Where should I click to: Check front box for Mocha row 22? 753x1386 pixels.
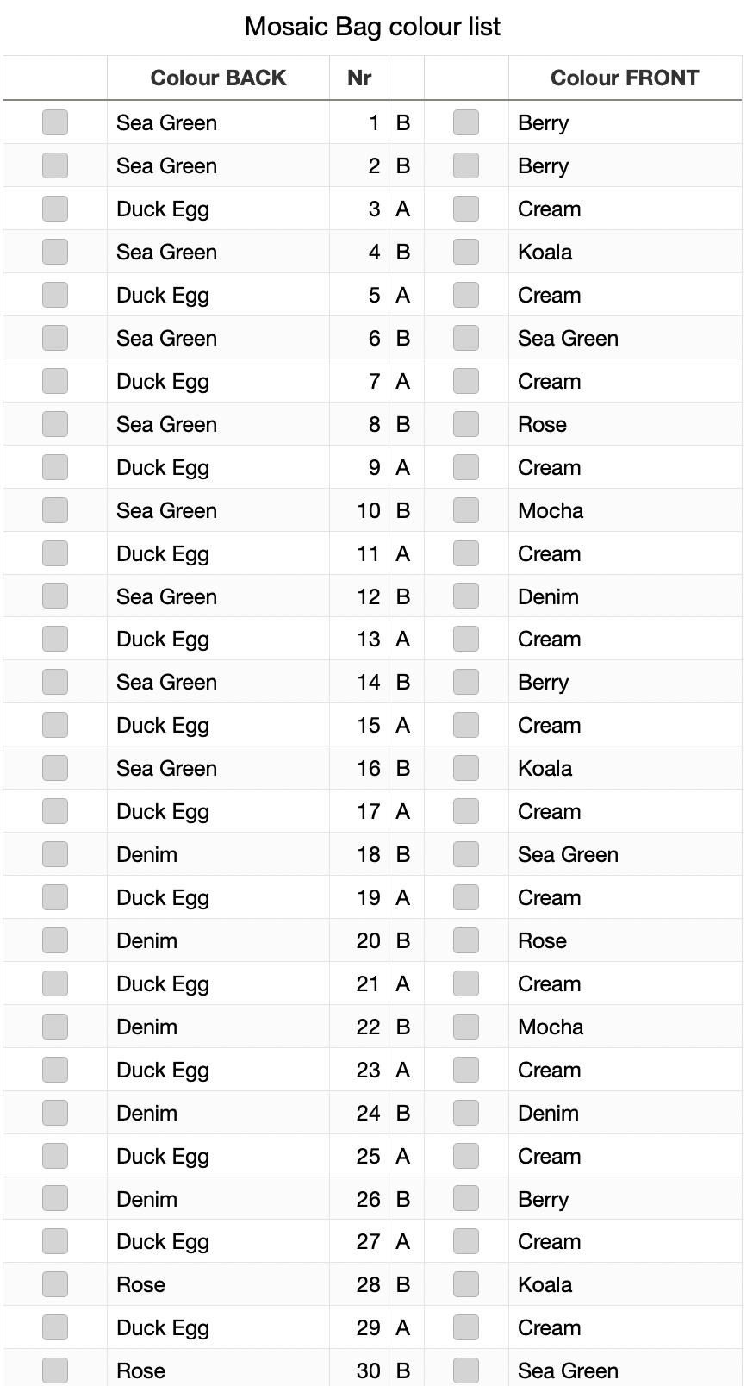[466, 1027]
